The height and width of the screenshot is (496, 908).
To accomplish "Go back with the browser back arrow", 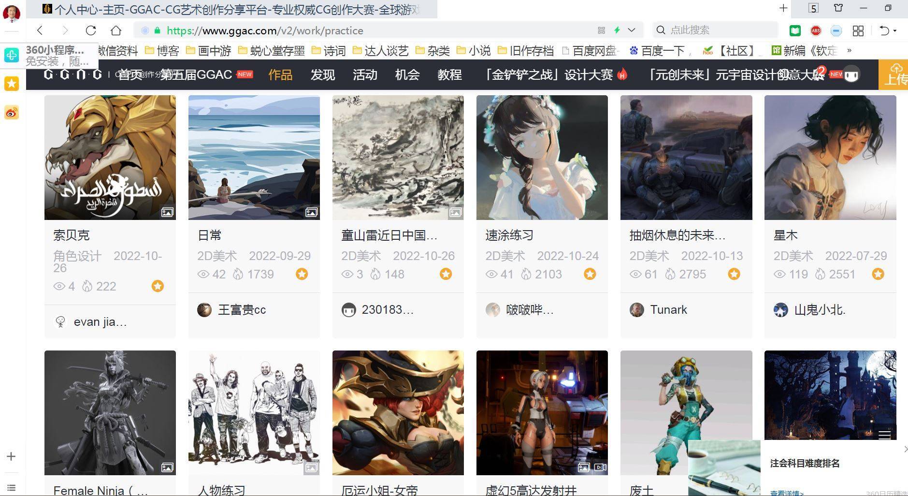I will click(40, 30).
